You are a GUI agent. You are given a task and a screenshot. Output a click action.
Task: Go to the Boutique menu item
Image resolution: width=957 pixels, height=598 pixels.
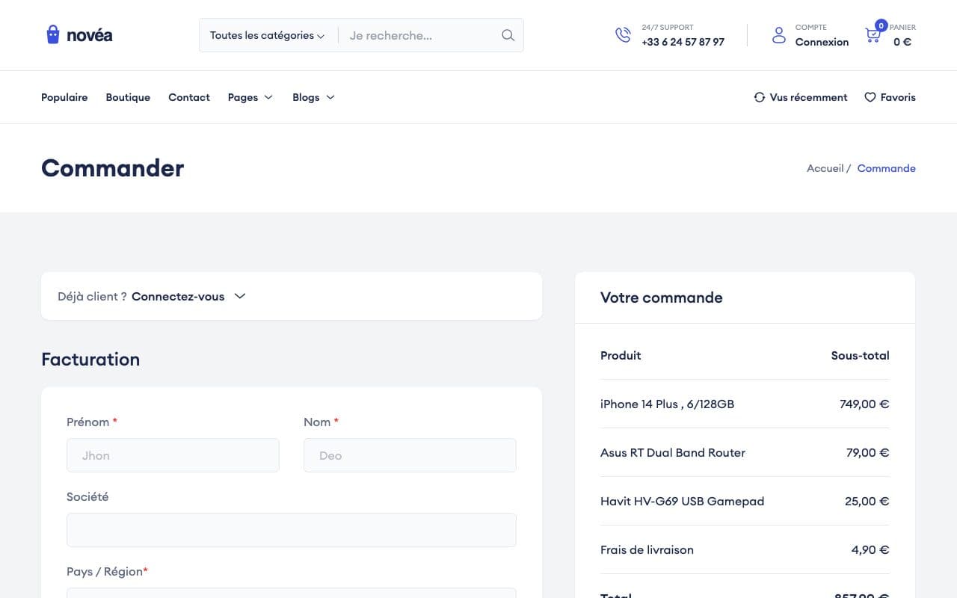[x=128, y=97]
